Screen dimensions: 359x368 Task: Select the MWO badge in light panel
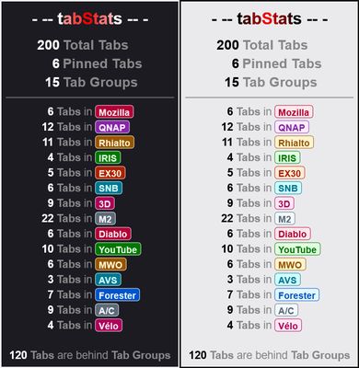tap(290, 264)
